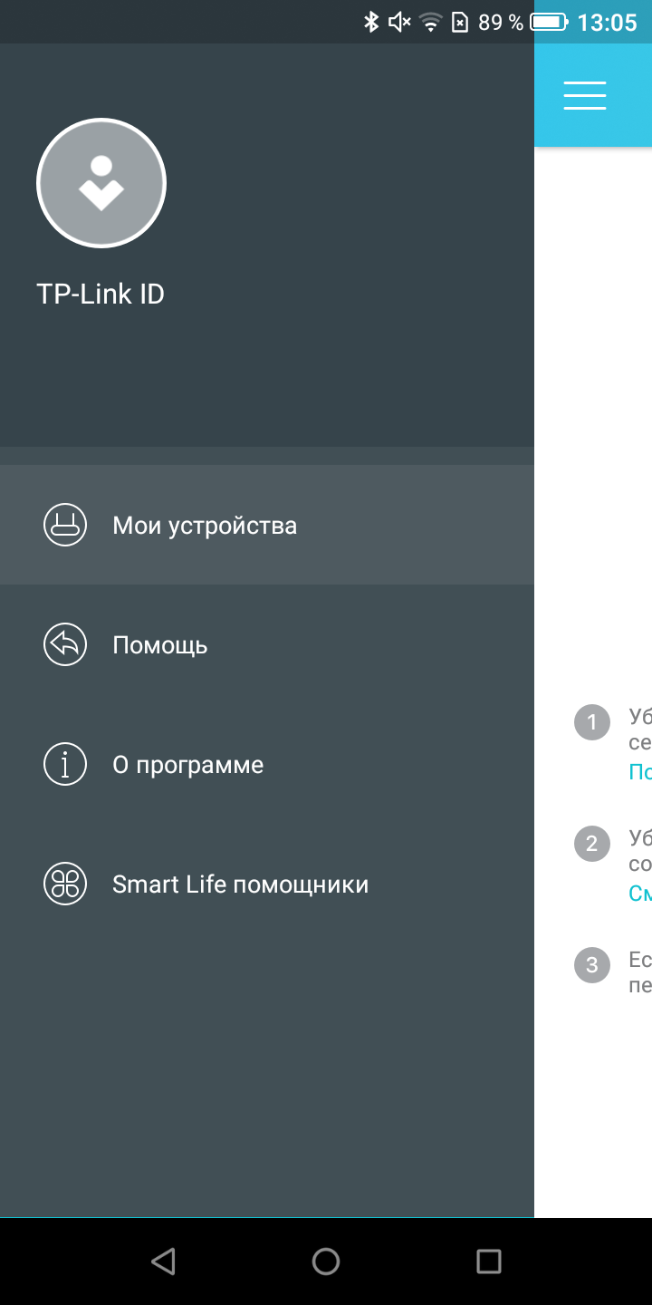Tap the cyan link under step 1
The width and height of the screenshot is (652, 1305).
coord(640,771)
